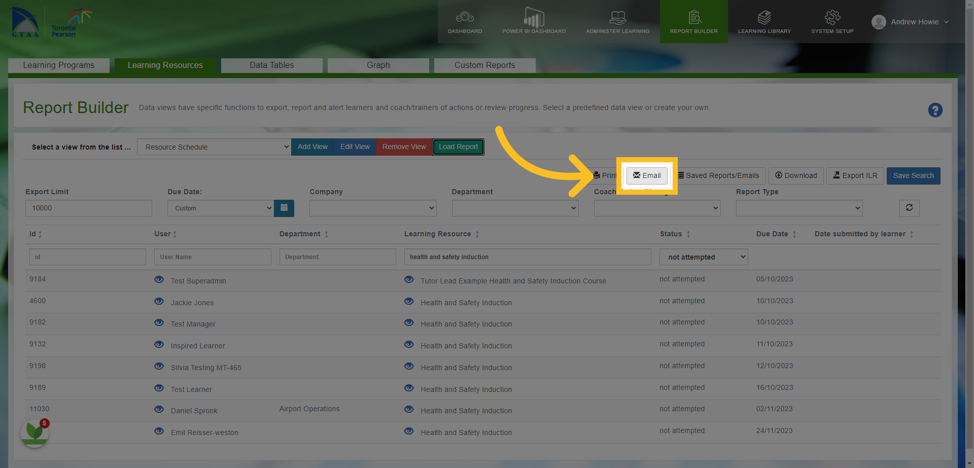The width and height of the screenshot is (974, 468).
Task: Click the Save Search button
Action: pyautogui.click(x=913, y=175)
